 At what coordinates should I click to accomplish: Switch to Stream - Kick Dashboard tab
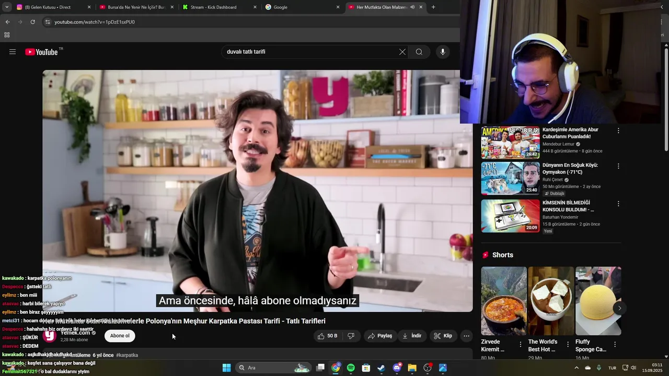coord(218,7)
